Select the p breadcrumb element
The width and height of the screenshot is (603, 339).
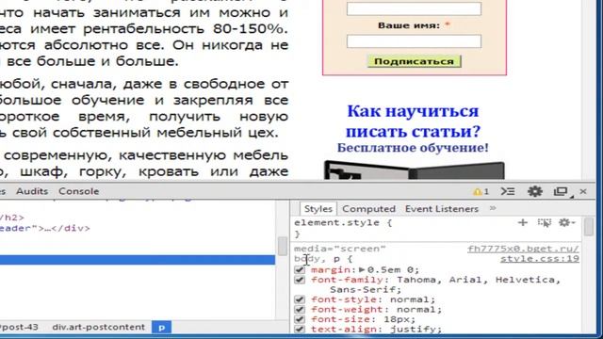tap(161, 327)
